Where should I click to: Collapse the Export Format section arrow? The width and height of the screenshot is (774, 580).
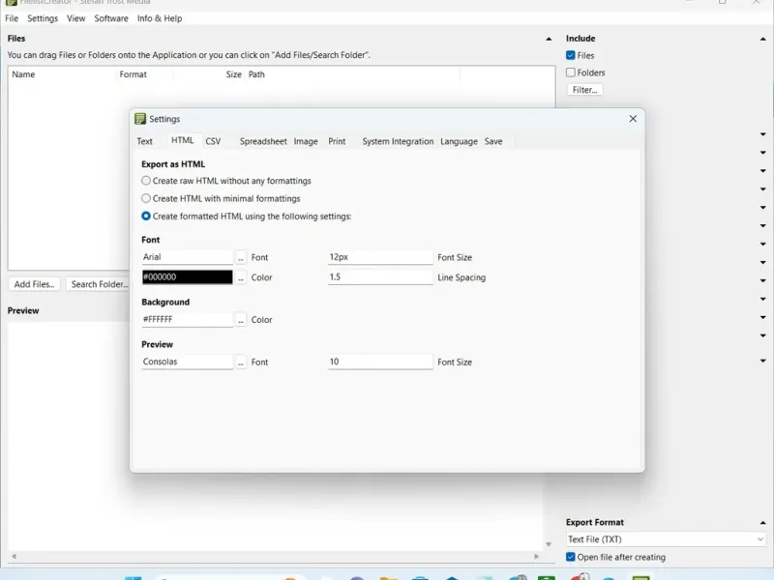(762, 523)
